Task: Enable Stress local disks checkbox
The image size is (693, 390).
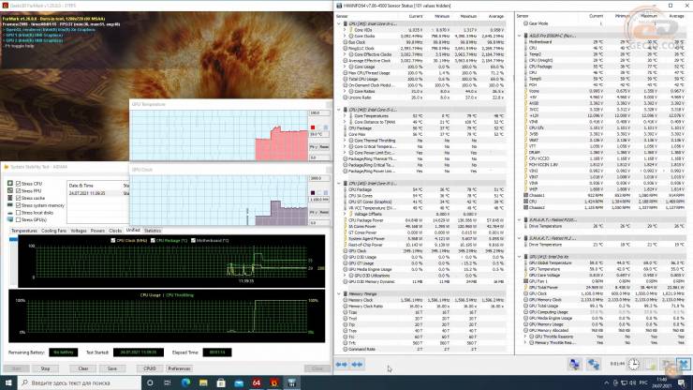Action: [x=18, y=213]
